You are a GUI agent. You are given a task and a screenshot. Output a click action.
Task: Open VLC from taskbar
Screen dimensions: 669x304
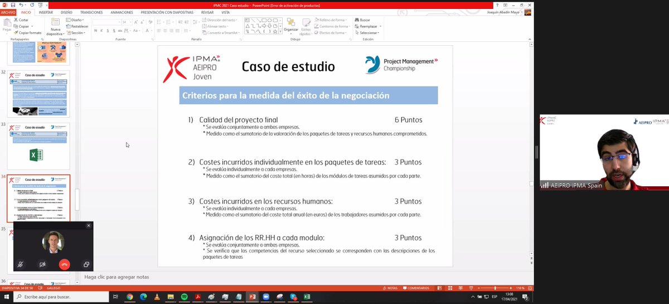click(x=157, y=297)
